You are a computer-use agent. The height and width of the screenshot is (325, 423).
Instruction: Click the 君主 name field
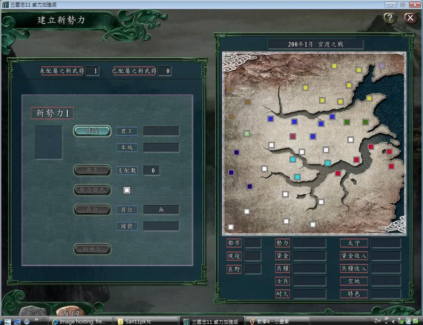tap(162, 131)
